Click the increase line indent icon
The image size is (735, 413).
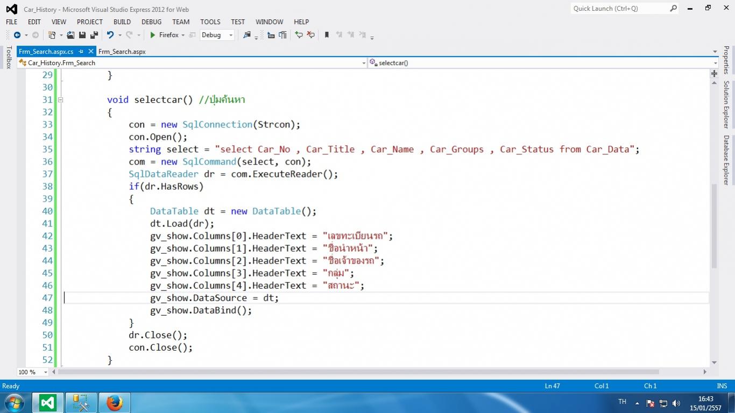[x=282, y=35]
